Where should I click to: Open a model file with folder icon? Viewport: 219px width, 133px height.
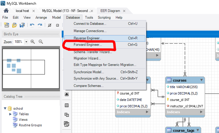[x=14, y=25]
